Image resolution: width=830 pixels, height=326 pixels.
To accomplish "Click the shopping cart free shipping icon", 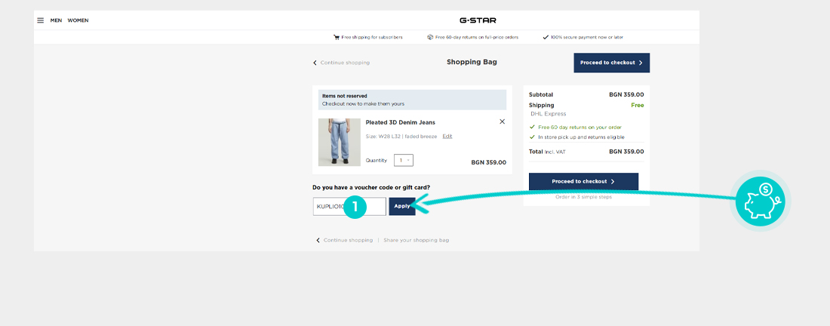I will pyautogui.click(x=337, y=37).
